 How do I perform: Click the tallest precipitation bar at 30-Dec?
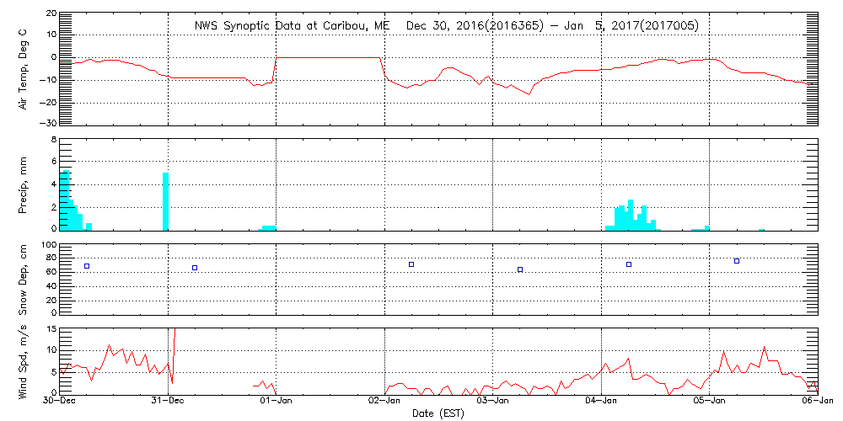(66, 200)
